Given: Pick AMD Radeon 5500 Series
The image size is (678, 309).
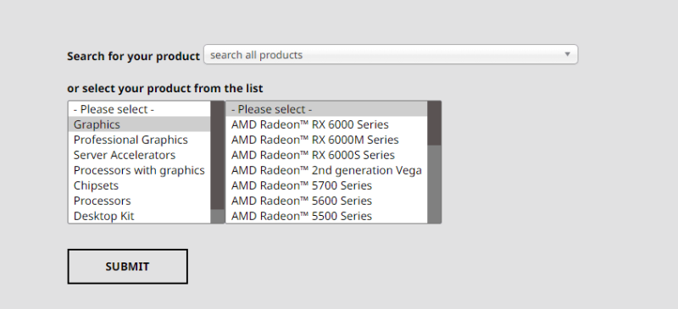Looking at the screenshot, I should click(x=326, y=216).
